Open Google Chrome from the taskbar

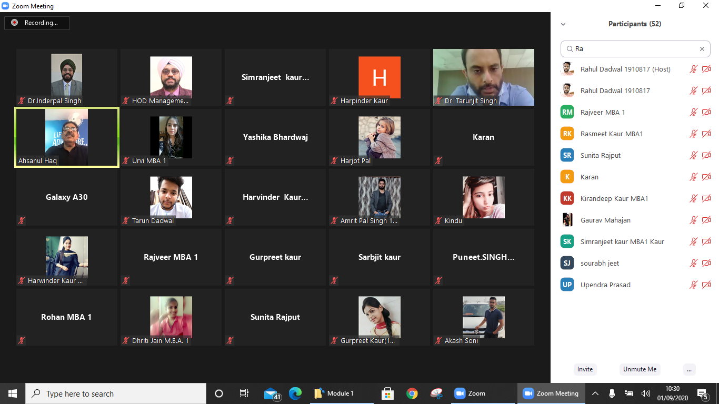click(412, 393)
